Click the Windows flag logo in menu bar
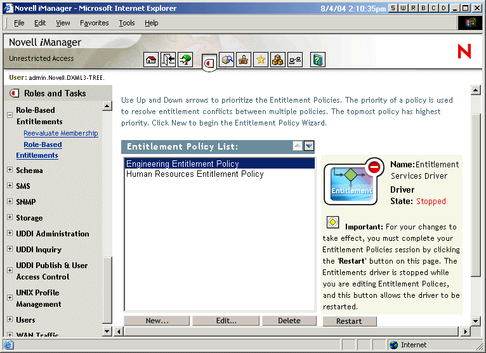Image resolution: width=486 pixels, height=353 pixels. click(x=470, y=23)
